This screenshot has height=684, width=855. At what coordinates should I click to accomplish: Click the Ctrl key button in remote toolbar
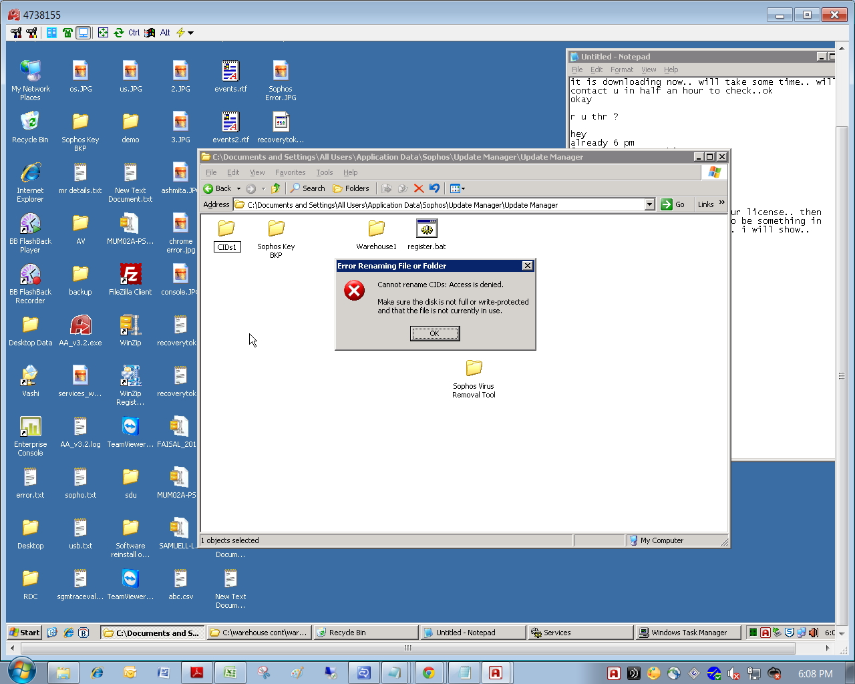pos(134,32)
